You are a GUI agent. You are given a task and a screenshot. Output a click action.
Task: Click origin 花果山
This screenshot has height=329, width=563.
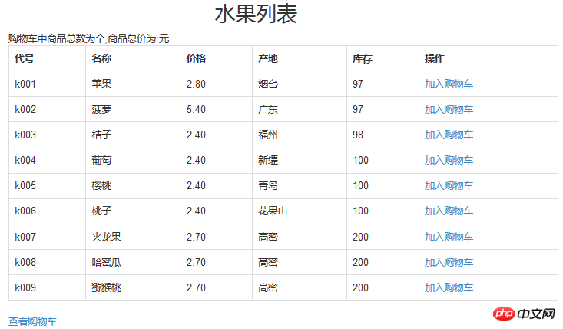[273, 211]
